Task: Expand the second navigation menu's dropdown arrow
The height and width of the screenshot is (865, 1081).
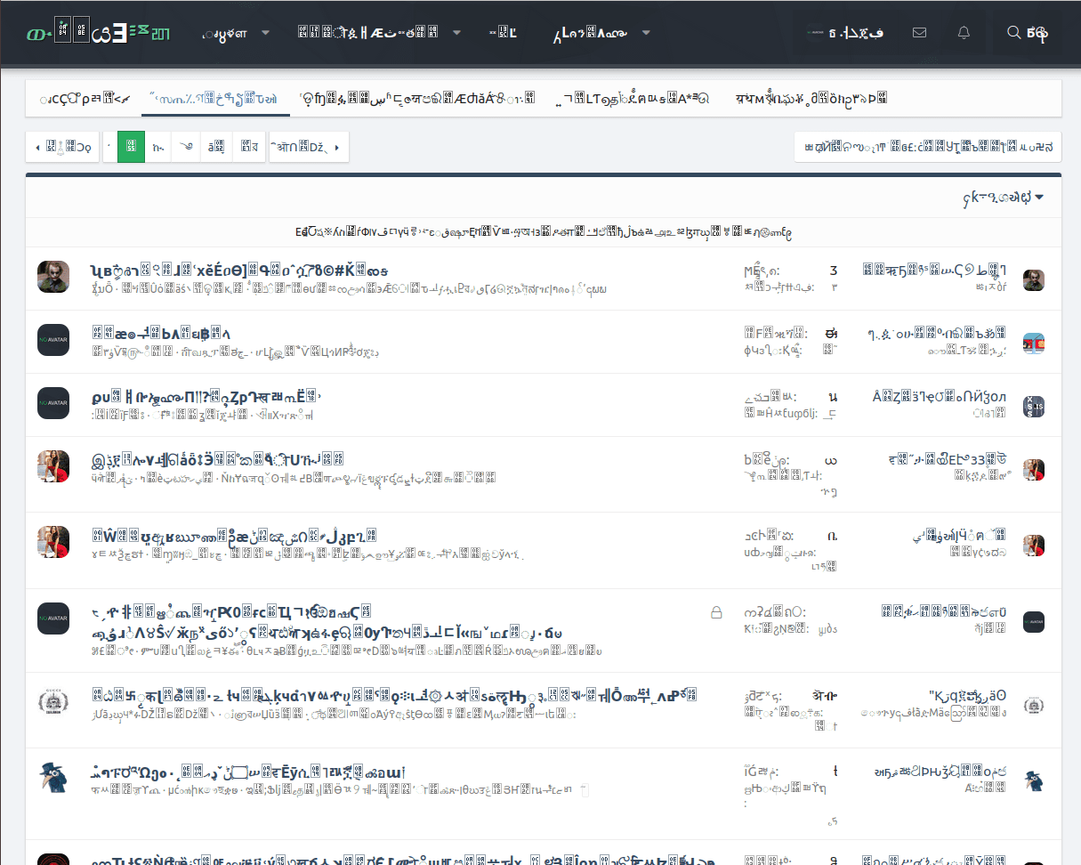Action: pos(457,34)
